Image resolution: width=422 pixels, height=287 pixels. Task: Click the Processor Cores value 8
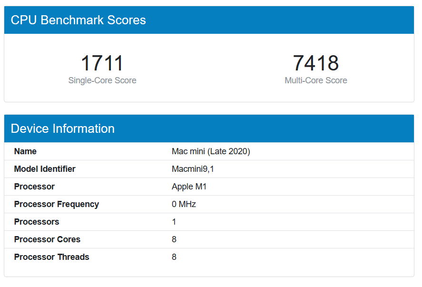click(174, 239)
